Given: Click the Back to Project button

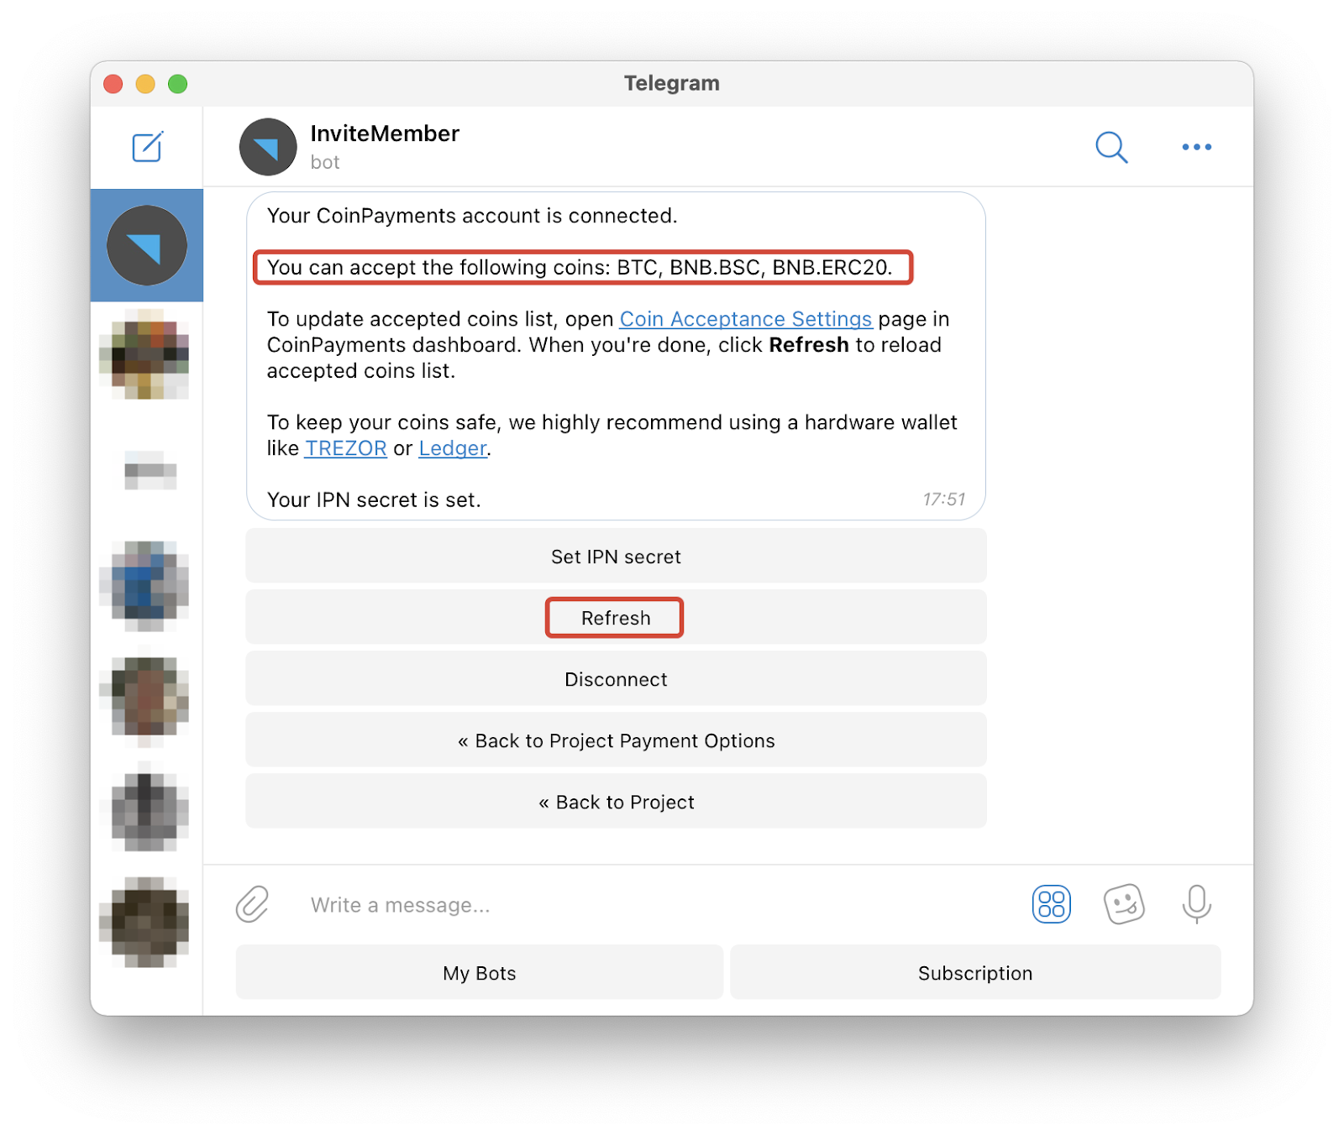Looking at the screenshot, I should 616,801.
